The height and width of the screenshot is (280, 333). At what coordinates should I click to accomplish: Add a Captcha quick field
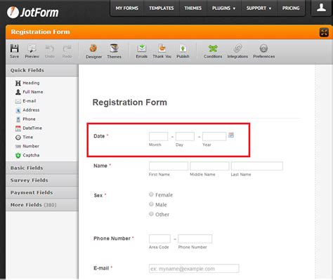tap(27, 155)
